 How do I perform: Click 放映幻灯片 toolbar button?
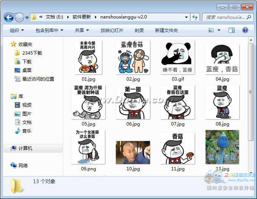(x=112, y=31)
